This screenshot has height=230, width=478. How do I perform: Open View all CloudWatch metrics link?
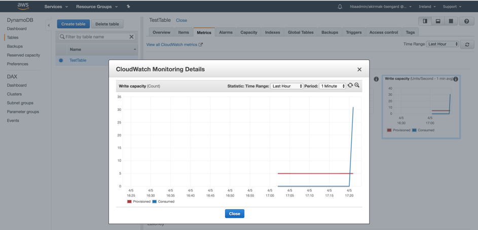[172, 45]
